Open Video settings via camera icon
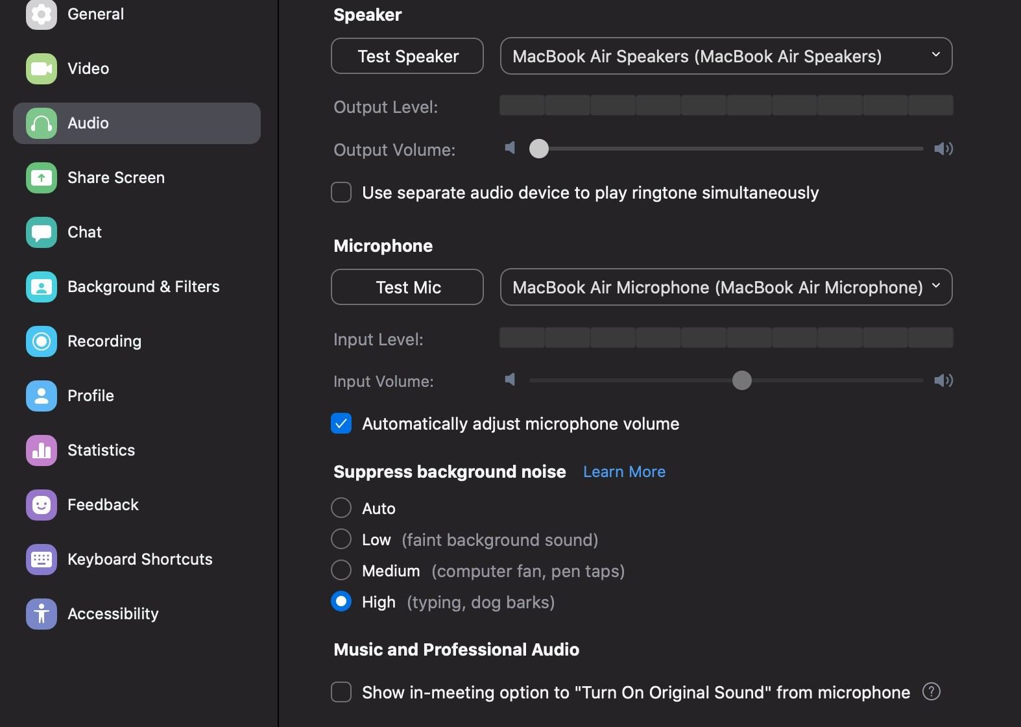Screen dimensions: 1021x727 coord(42,69)
